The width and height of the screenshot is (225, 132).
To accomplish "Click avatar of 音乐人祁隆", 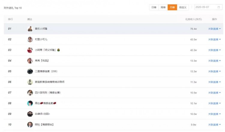I will tap(30, 29).
